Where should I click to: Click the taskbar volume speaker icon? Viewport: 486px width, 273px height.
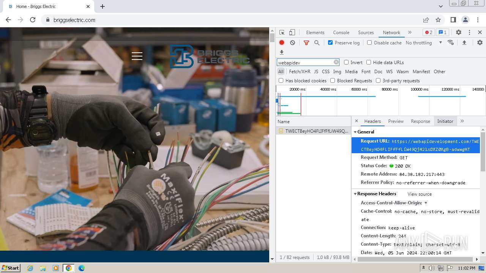432,268
